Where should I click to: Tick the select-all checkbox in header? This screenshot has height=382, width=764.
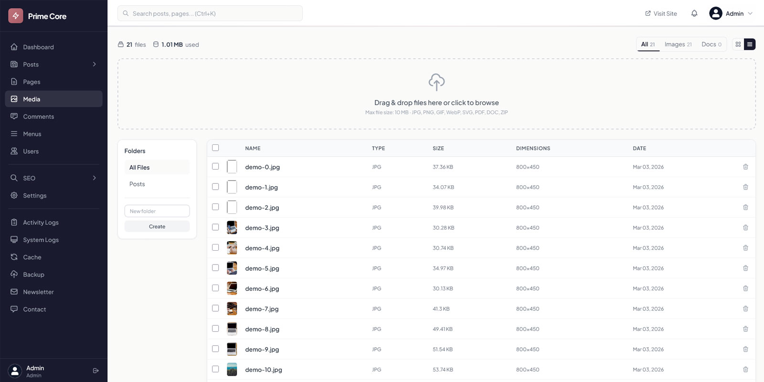point(215,148)
